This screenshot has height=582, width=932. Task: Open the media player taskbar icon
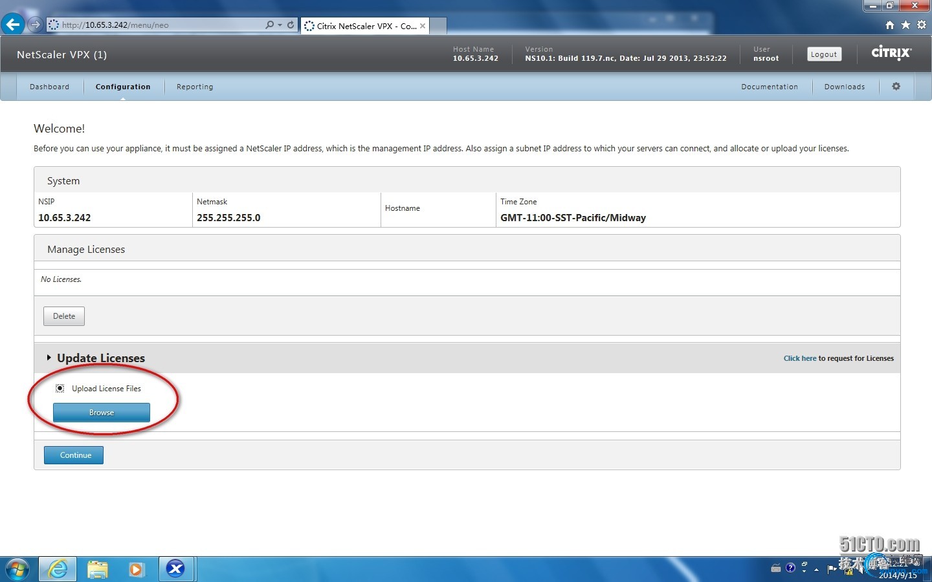(137, 569)
